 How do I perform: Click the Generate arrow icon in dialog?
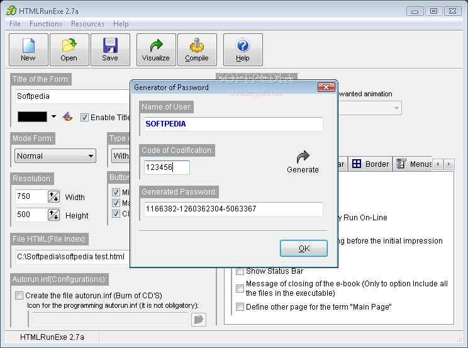[303, 157]
